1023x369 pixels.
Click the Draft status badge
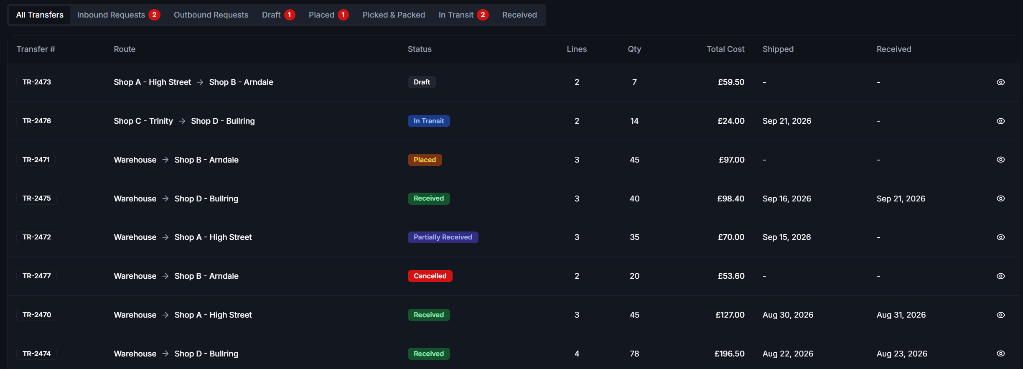click(422, 82)
